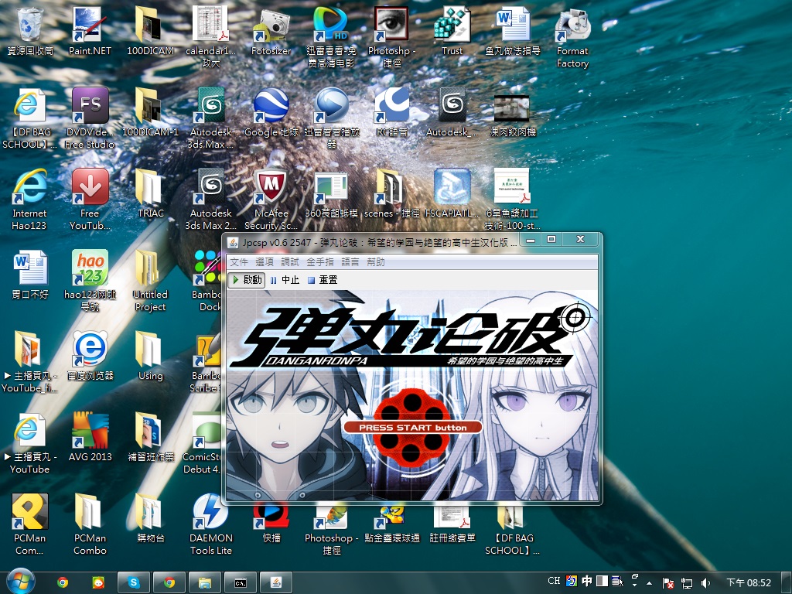
Task: Click the 啟動 run button in Jpcsp
Action: pos(247,279)
